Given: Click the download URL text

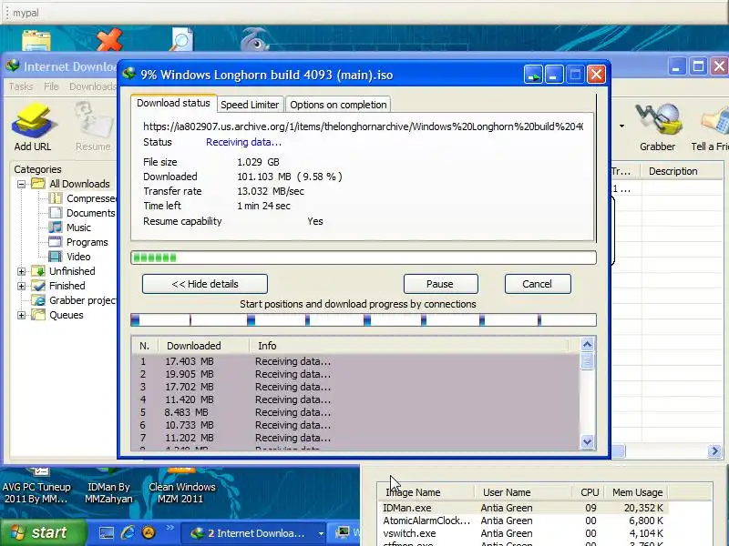Looking at the screenshot, I should [363, 126].
